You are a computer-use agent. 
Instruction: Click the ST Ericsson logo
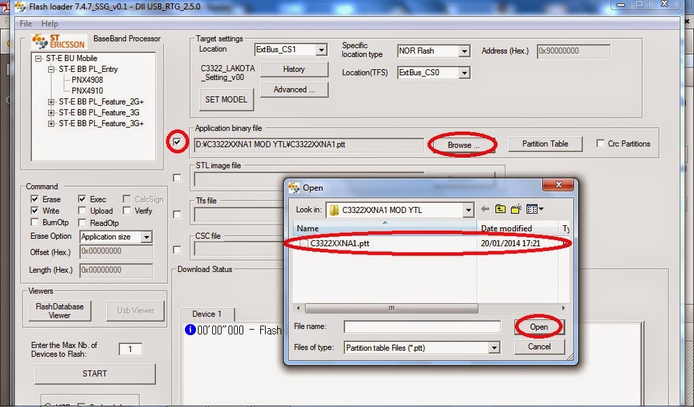(x=58, y=41)
